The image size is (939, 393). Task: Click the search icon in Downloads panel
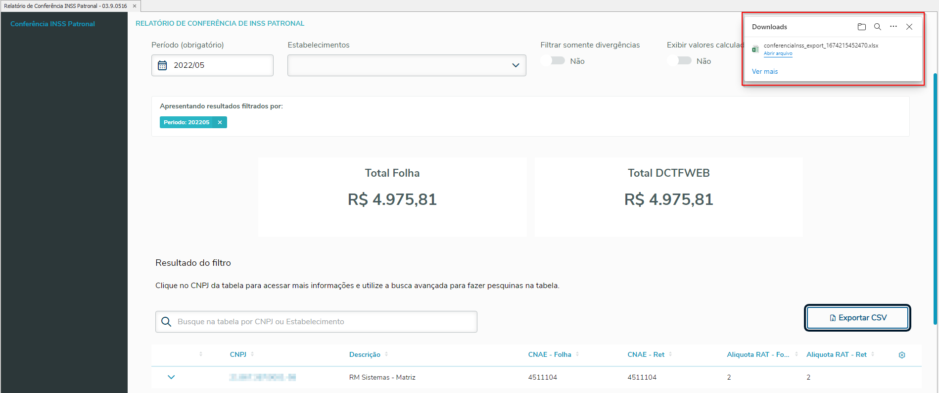[x=878, y=27]
